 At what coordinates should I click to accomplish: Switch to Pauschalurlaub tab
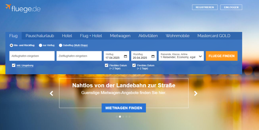[40, 36]
